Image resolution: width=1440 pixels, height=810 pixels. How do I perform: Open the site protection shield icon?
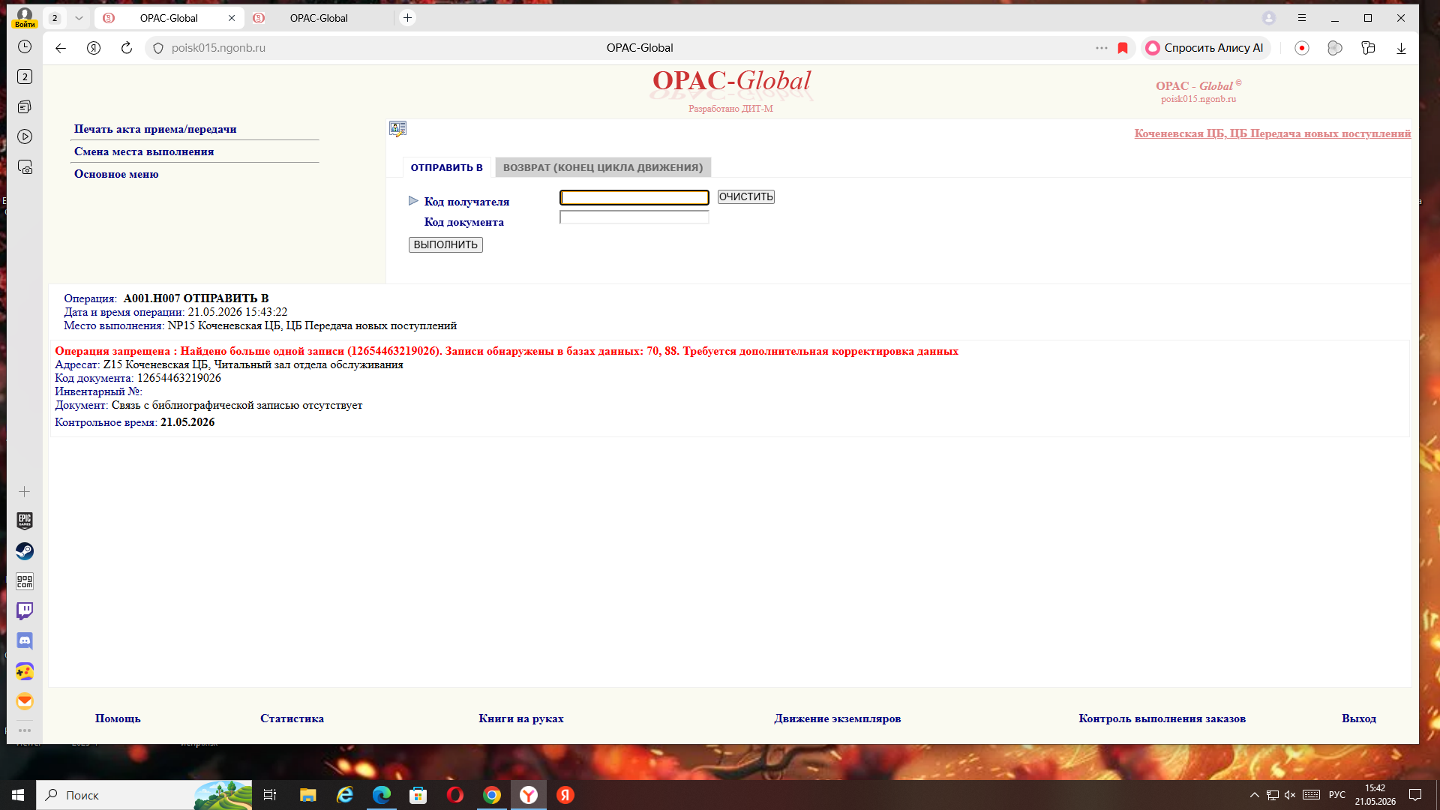(158, 48)
